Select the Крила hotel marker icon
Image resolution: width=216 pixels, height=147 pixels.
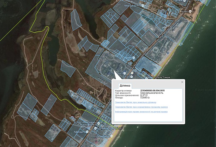tap(134, 58)
